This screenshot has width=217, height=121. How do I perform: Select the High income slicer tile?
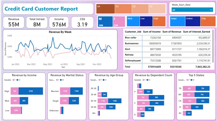click(x=159, y=21)
